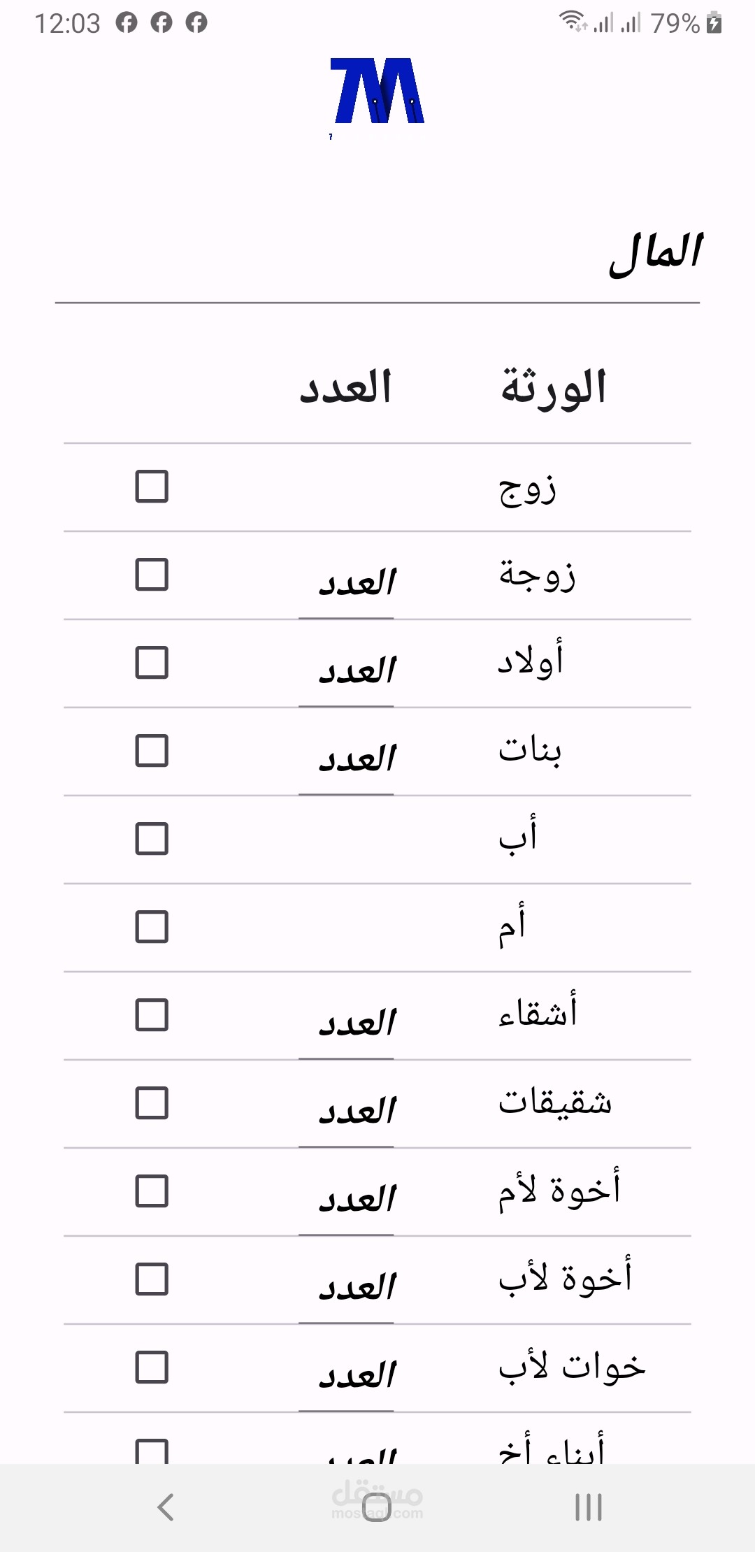This screenshot has width=755, height=1552.
Task: Select the بنات (daughters) checkbox
Action: (x=152, y=751)
